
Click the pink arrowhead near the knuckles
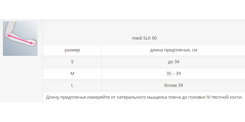(32, 43)
